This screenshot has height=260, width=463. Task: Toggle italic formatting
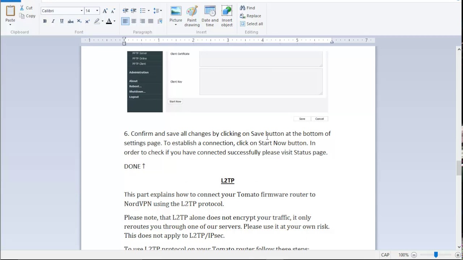tap(53, 21)
